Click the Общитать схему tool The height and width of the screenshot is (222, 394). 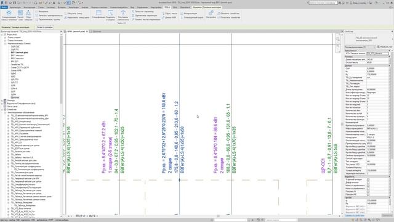[x=73, y=14]
